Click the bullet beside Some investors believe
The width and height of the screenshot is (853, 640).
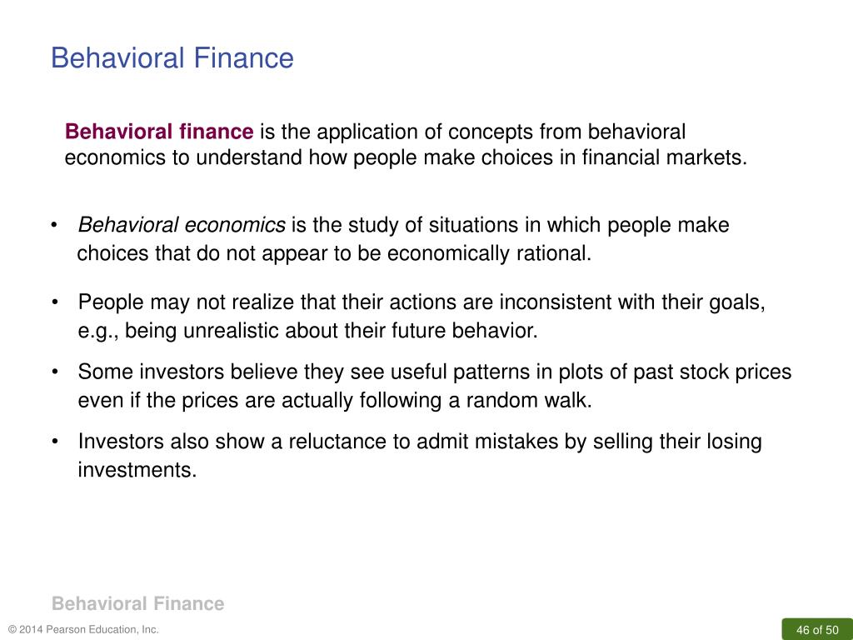point(54,372)
